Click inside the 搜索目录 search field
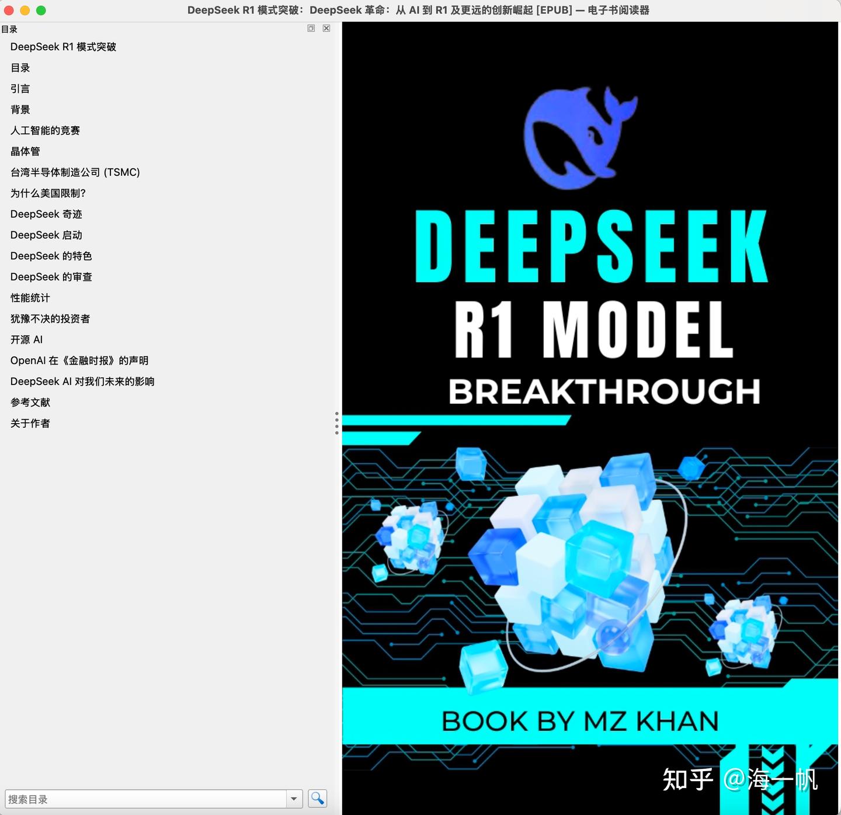This screenshot has height=815, width=841. pyautogui.click(x=146, y=798)
